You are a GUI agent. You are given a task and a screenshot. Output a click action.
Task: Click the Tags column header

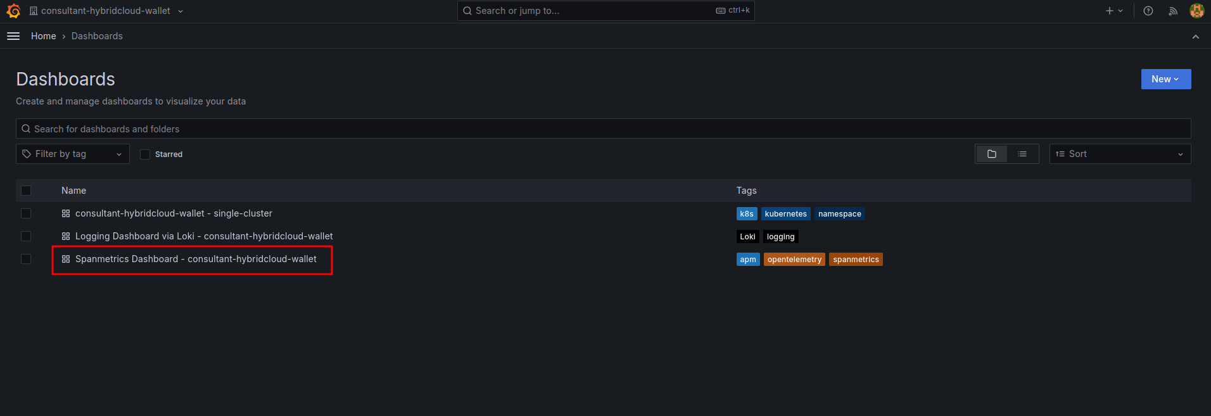point(747,191)
